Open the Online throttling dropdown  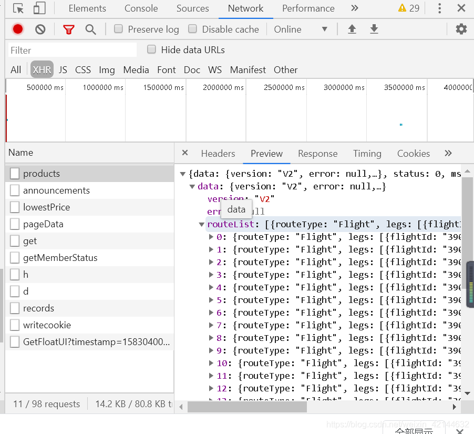(x=301, y=29)
